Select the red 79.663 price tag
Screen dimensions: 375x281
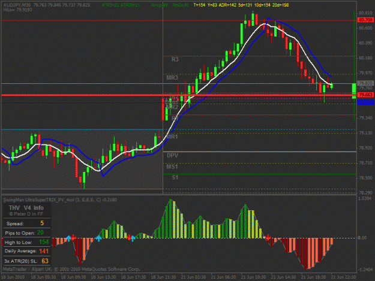(365, 95)
